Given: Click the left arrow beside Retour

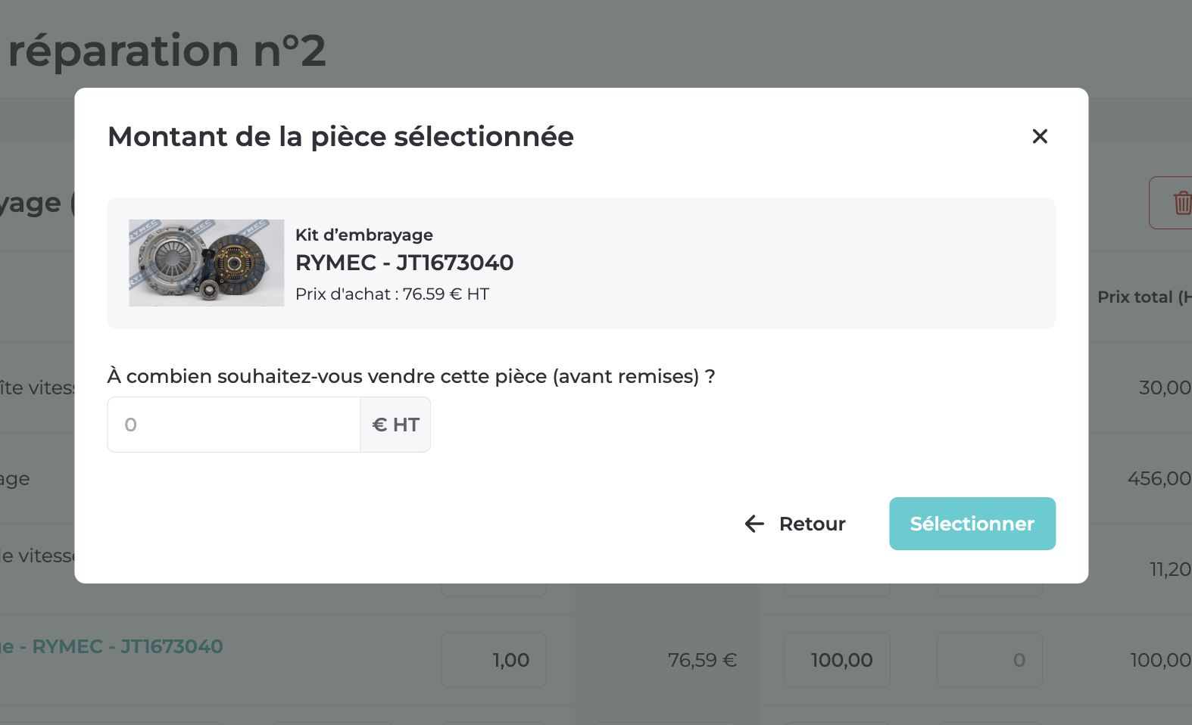Looking at the screenshot, I should point(754,524).
